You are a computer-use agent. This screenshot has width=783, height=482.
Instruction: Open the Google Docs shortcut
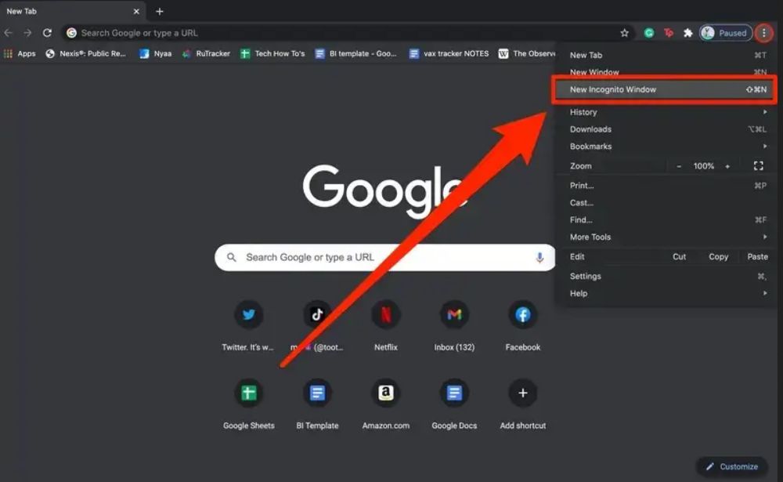[x=454, y=404]
